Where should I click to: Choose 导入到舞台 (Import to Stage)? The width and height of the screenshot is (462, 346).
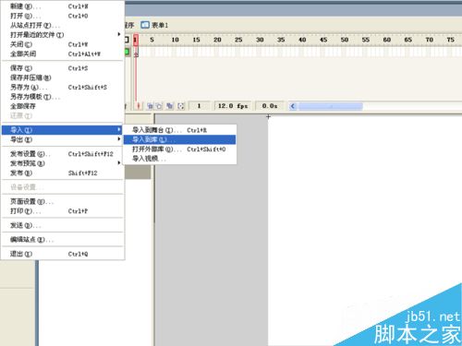[180, 130]
